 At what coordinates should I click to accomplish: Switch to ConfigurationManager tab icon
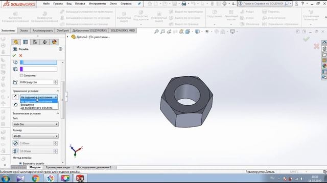point(35,42)
